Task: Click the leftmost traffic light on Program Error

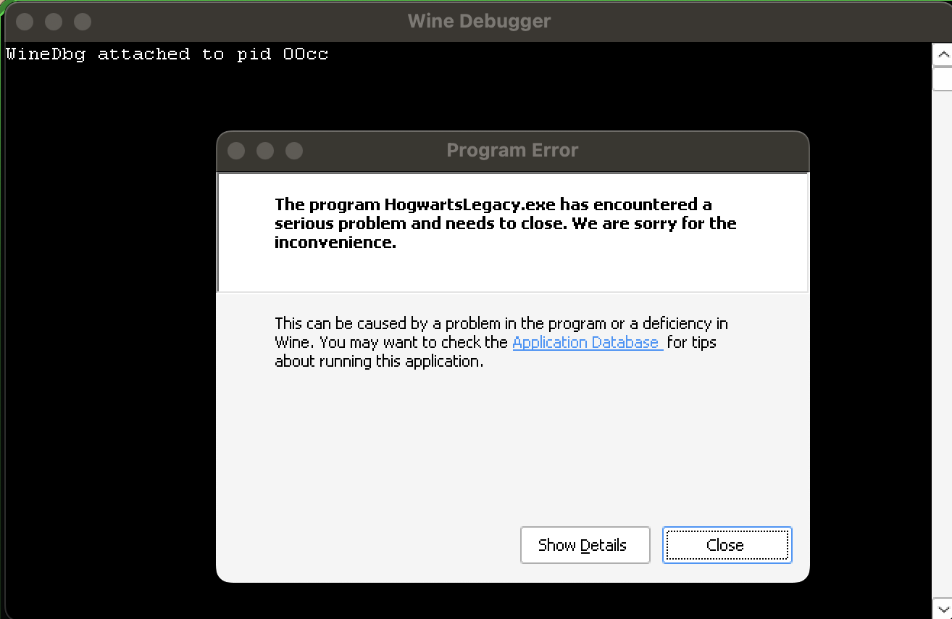Action: (236, 151)
